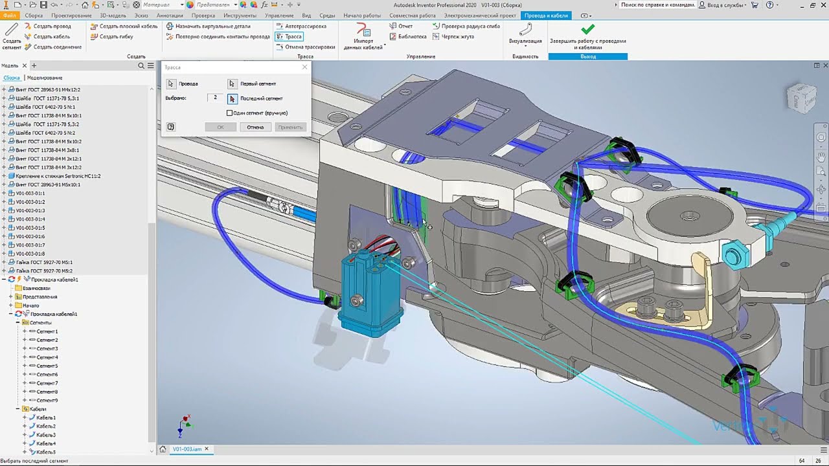Click the Визуализация icon

(525, 30)
